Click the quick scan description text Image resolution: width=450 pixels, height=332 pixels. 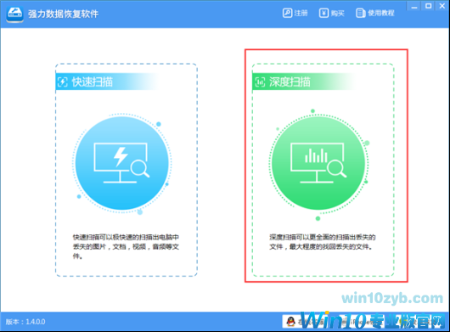[126, 246]
